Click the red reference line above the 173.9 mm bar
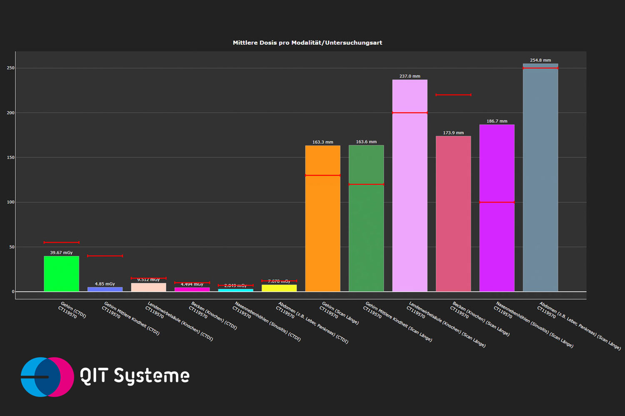The image size is (625, 416). (453, 95)
